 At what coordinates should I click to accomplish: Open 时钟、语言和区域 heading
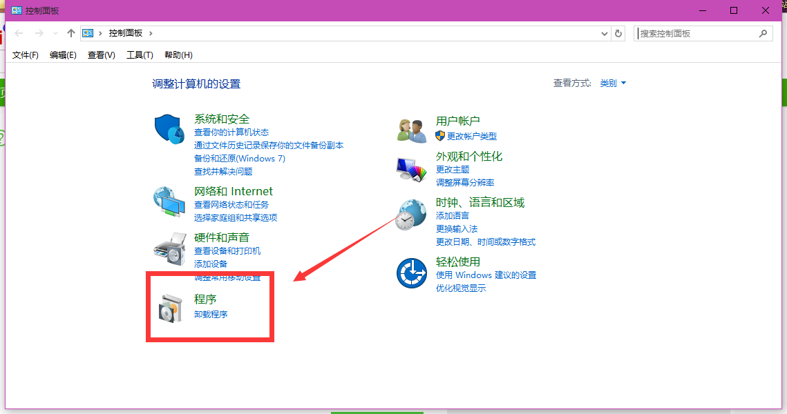tap(480, 202)
